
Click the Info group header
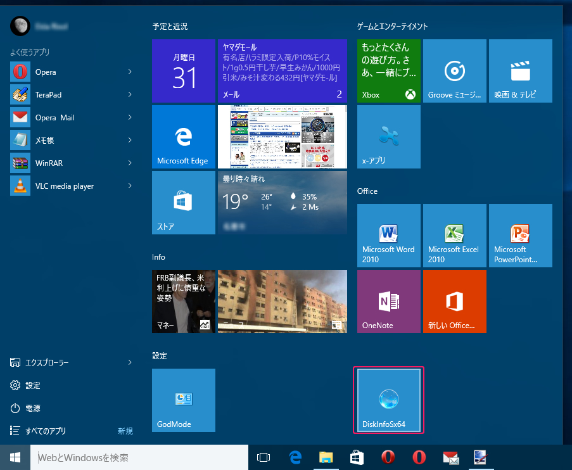coord(159,257)
